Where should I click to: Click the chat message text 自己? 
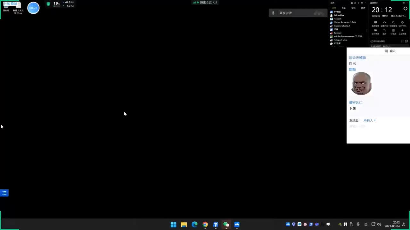[x=352, y=64]
